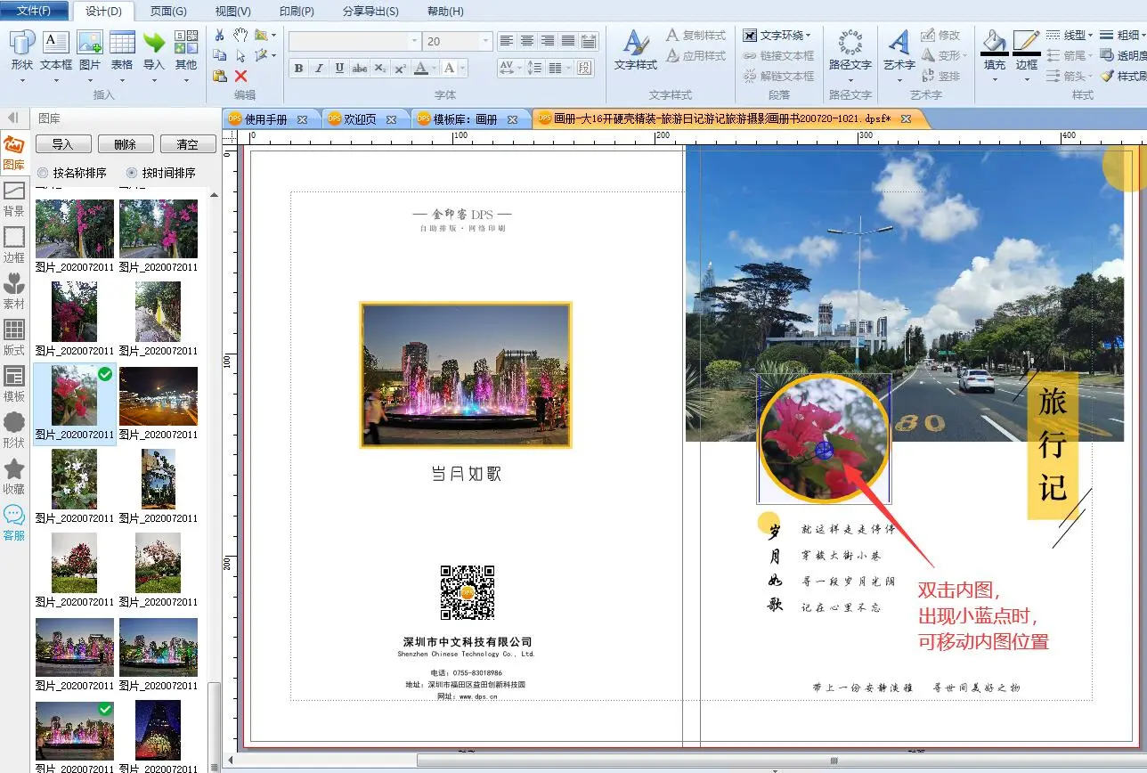The height and width of the screenshot is (773, 1147).
Task: Select the 素材 flower icon in sidebar
Action: 14,291
